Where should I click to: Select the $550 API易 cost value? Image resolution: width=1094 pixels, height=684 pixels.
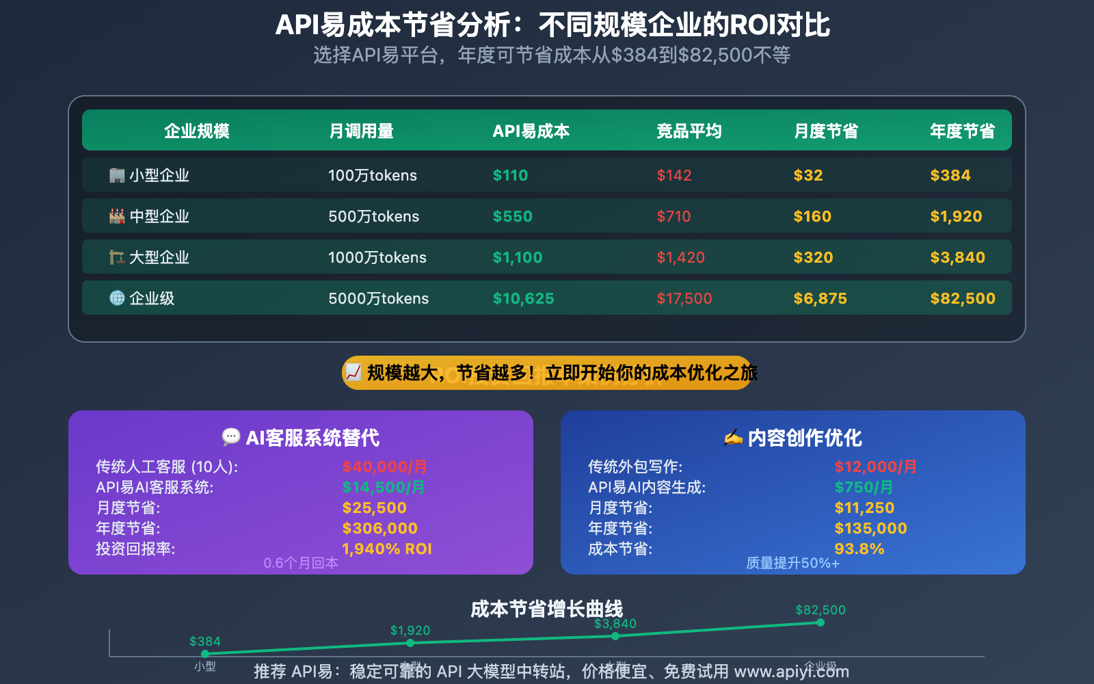(513, 216)
